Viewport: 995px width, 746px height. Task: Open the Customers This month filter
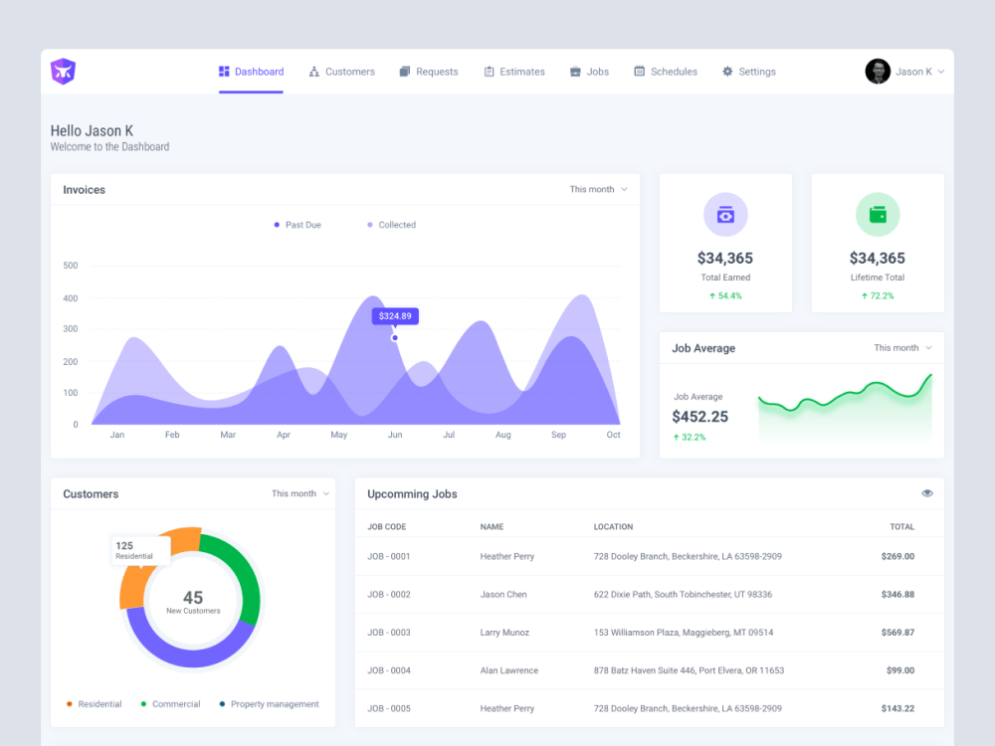298,492
